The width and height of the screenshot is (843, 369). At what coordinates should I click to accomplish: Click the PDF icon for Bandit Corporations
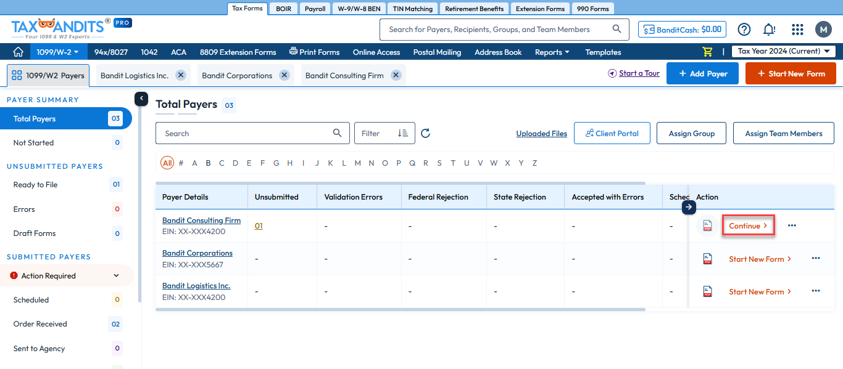(x=708, y=259)
